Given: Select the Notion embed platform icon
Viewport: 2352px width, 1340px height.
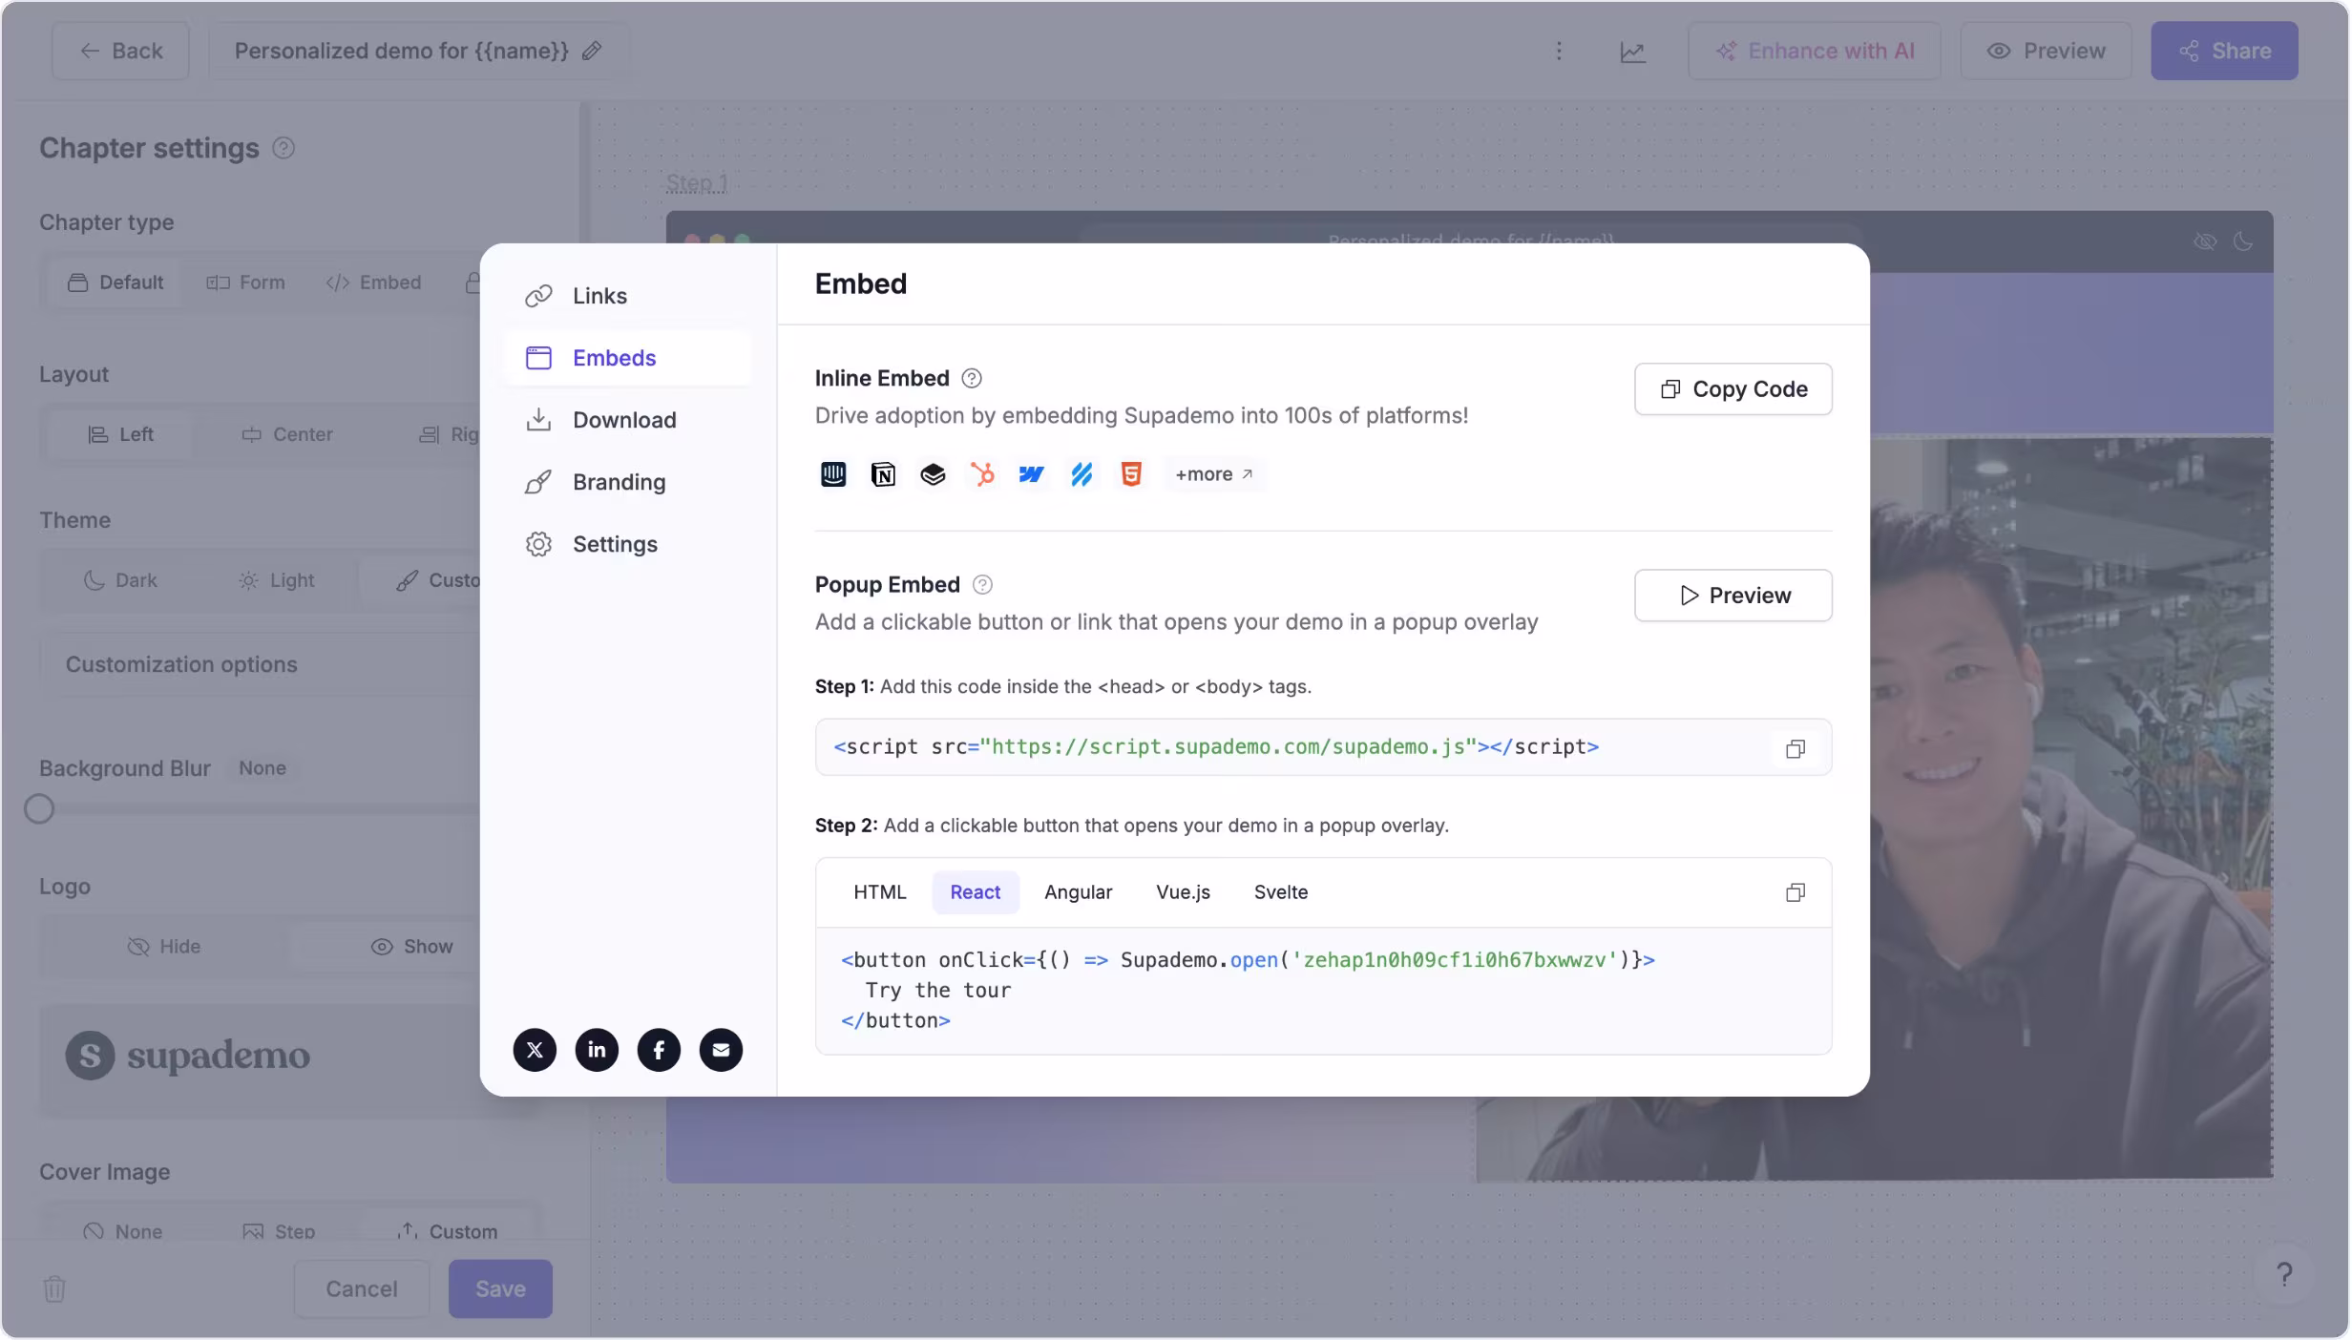Looking at the screenshot, I should 883,473.
